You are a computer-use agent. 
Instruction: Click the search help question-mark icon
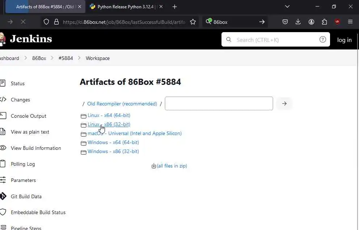(322, 39)
